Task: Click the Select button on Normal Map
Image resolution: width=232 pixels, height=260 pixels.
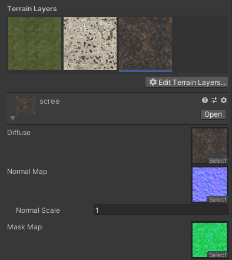Action: (x=217, y=199)
